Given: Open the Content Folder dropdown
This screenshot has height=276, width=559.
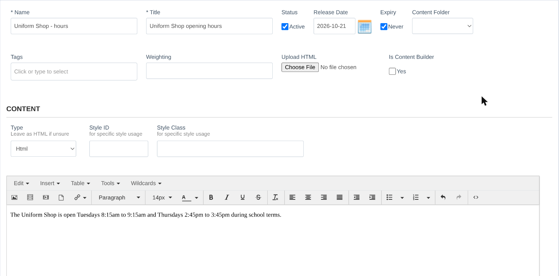Looking at the screenshot, I should point(442,26).
